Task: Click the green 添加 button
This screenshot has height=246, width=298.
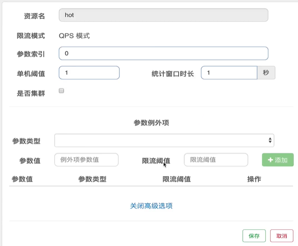Action: tap(278, 159)
